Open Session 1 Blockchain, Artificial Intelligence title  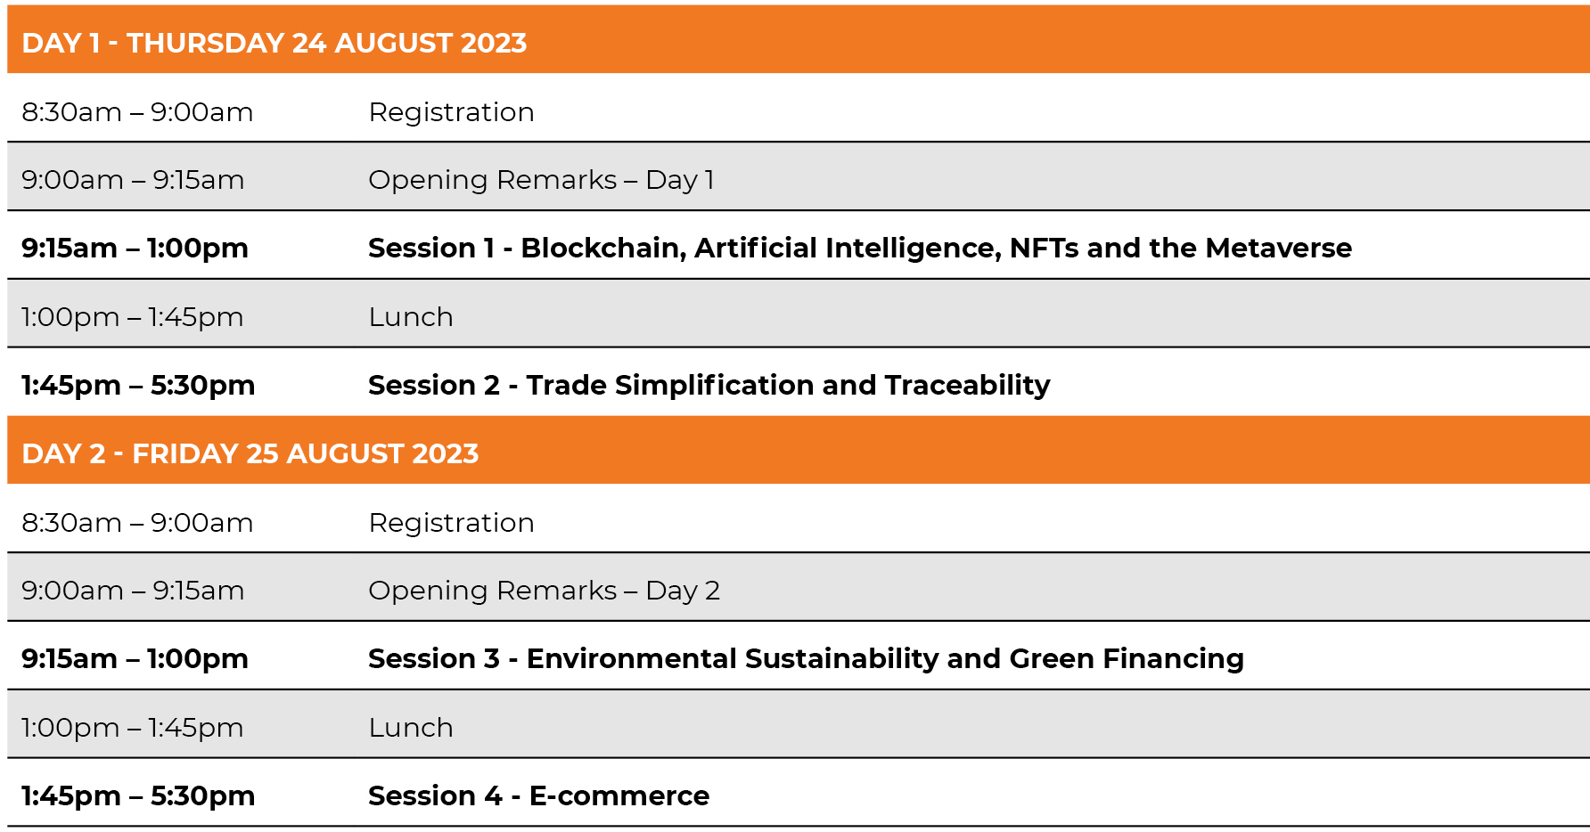click(x=859, y=248)
